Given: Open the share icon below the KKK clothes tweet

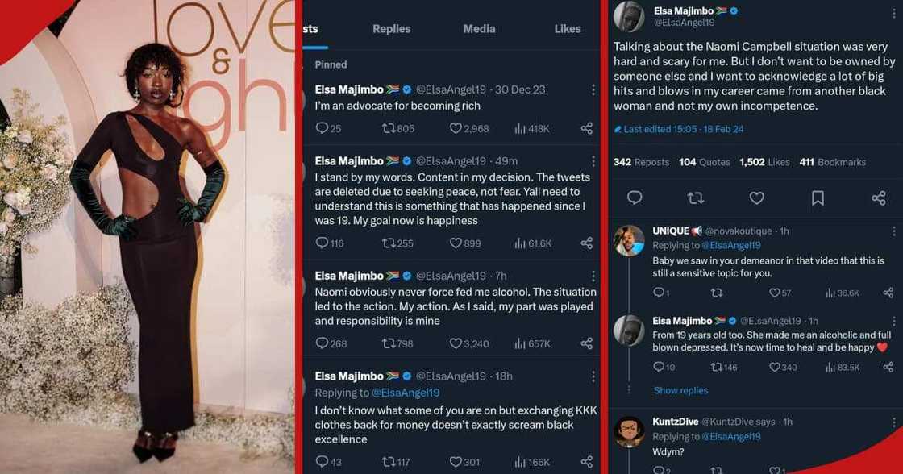Looking at the screenshot, I should point(587,462).
